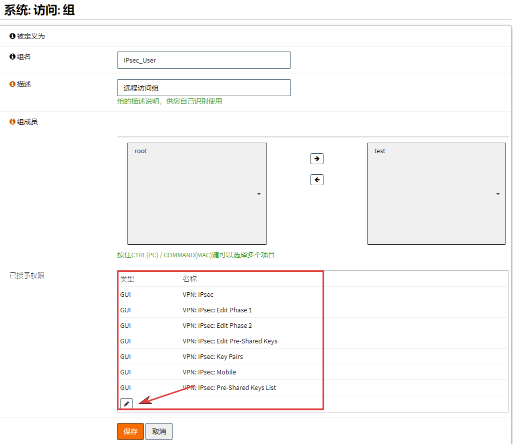Focus the 组名 IPsec_User input field
Image resolution: width=513 pixels, height=444 pixels.
point(203,60)
